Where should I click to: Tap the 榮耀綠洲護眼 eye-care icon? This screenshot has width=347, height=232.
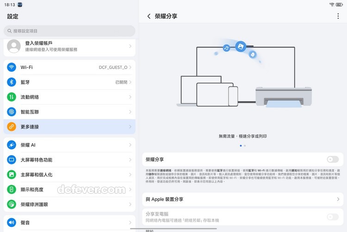[x=12, y=204]
